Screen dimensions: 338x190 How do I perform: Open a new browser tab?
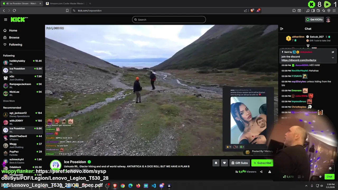[90, 3]
